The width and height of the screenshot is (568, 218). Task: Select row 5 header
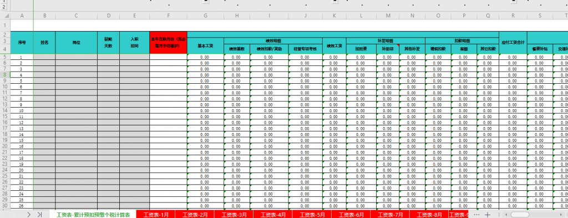[5, 57]
